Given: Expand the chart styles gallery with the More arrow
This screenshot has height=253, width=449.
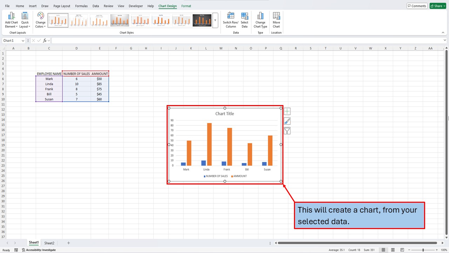Looking at the screenshot, I should click(x=215, y=20).
